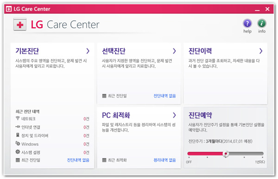Click the PC 최적화 heading
The image size is (278, 179).
pyautogui.click(x=116, y=115)
